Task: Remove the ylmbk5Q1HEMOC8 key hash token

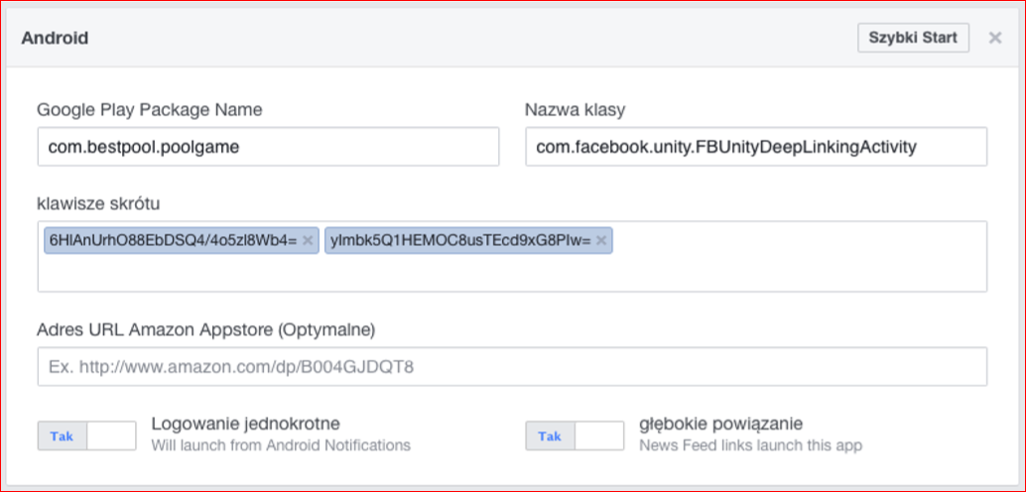Action: tap(600, 241)
